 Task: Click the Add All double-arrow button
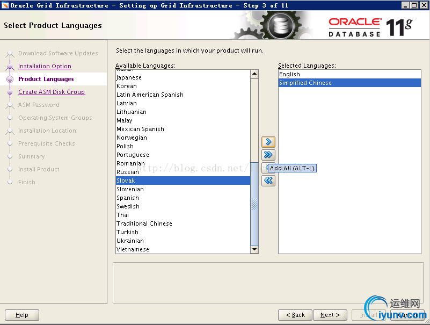(268, 155)
